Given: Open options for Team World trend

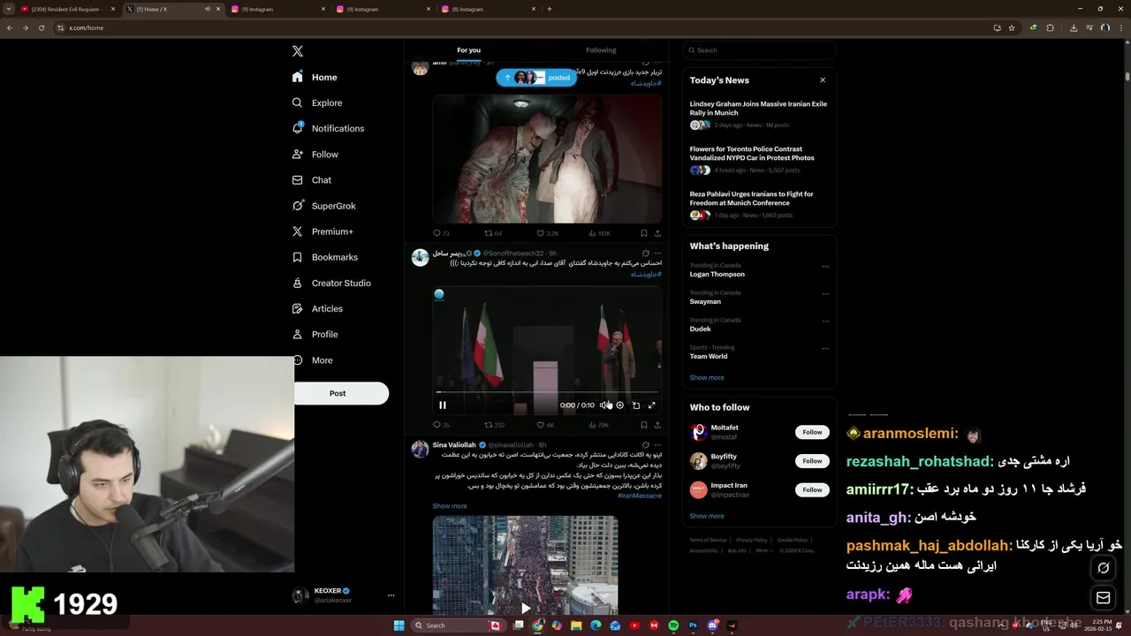Looking at the screenshot, I should 825,349.
